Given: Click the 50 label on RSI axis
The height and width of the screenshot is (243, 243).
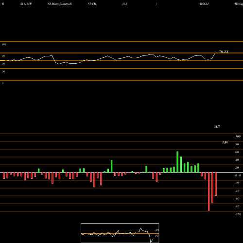Looking at the screenshot, I should [x=3, y=64].
